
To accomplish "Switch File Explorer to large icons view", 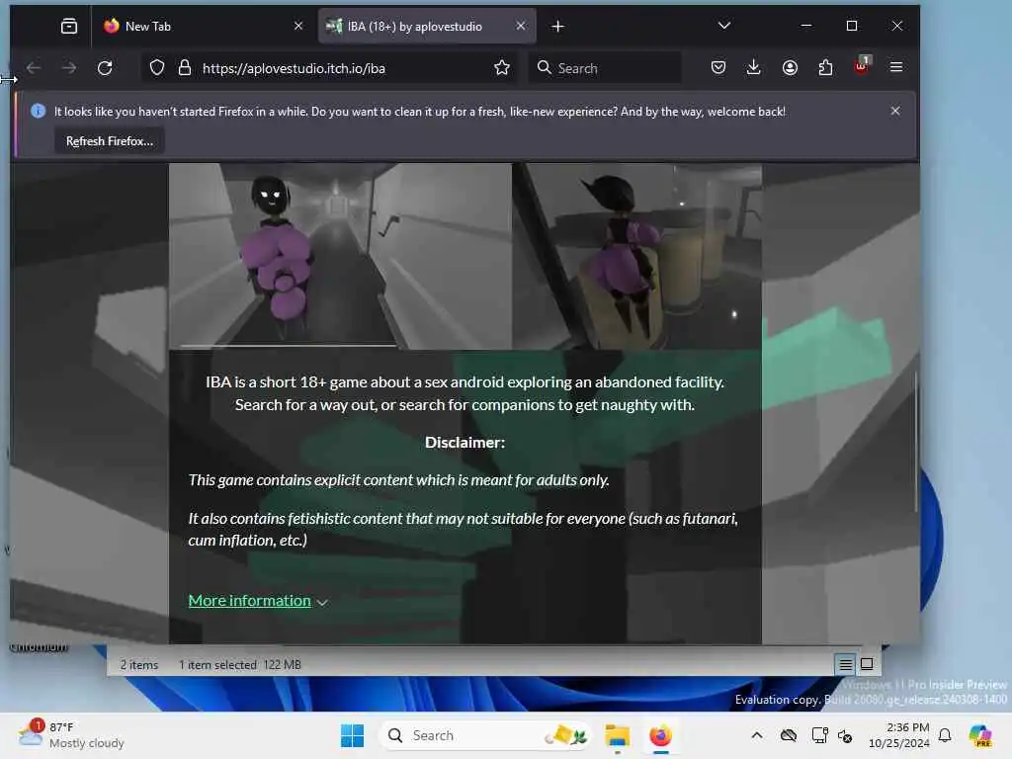I will (867, 664).
